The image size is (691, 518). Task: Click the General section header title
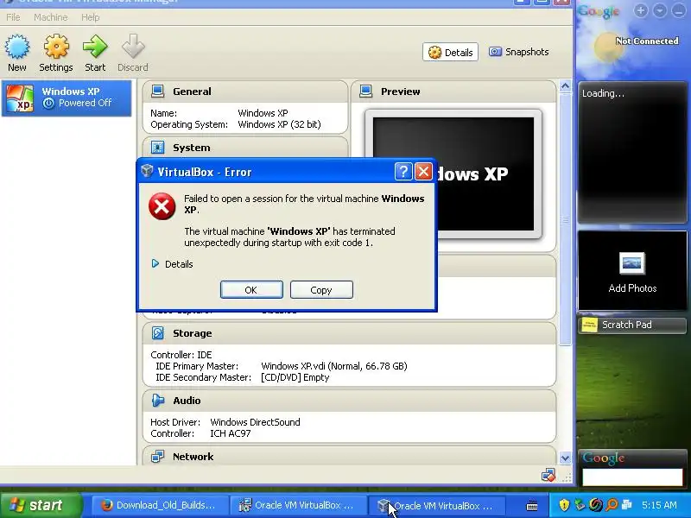tap(192, 92)
